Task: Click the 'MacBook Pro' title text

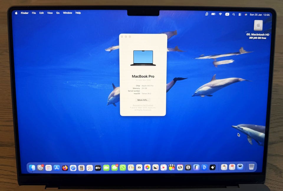Action: [143, 77]
